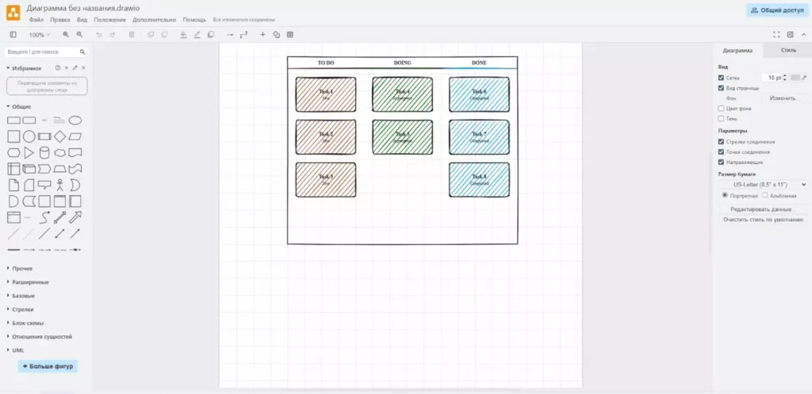The width and height of the screenshot is (812, 394).
Task: Open the waypoints connector style tool
Action: (x=243, y=35)
